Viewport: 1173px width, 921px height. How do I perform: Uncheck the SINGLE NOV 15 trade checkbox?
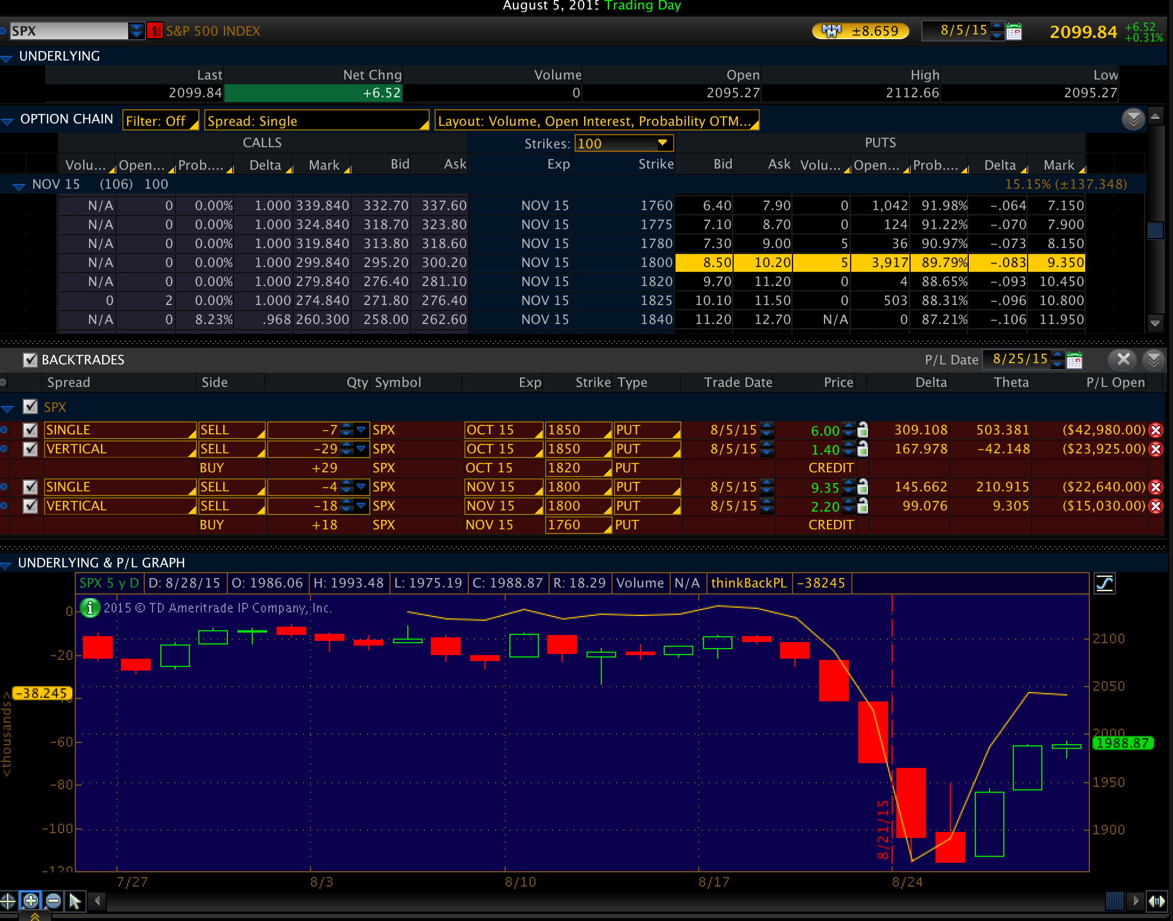[30, 487]
